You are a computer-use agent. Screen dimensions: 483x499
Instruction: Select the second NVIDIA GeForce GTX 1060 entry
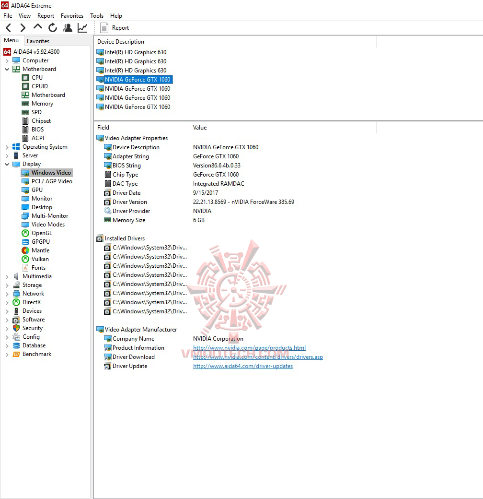[136, 88]
